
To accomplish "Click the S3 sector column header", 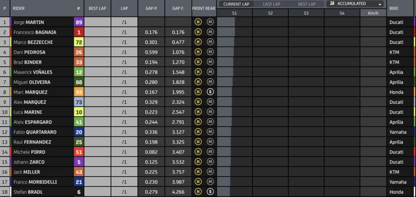I will point(306,13).
